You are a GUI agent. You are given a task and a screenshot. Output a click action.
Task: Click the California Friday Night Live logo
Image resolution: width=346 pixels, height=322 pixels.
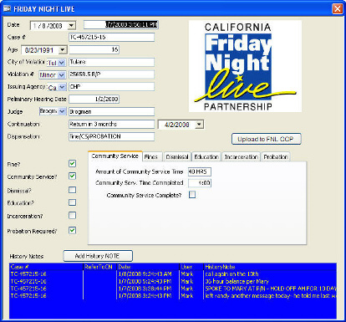tap(245, 66)
